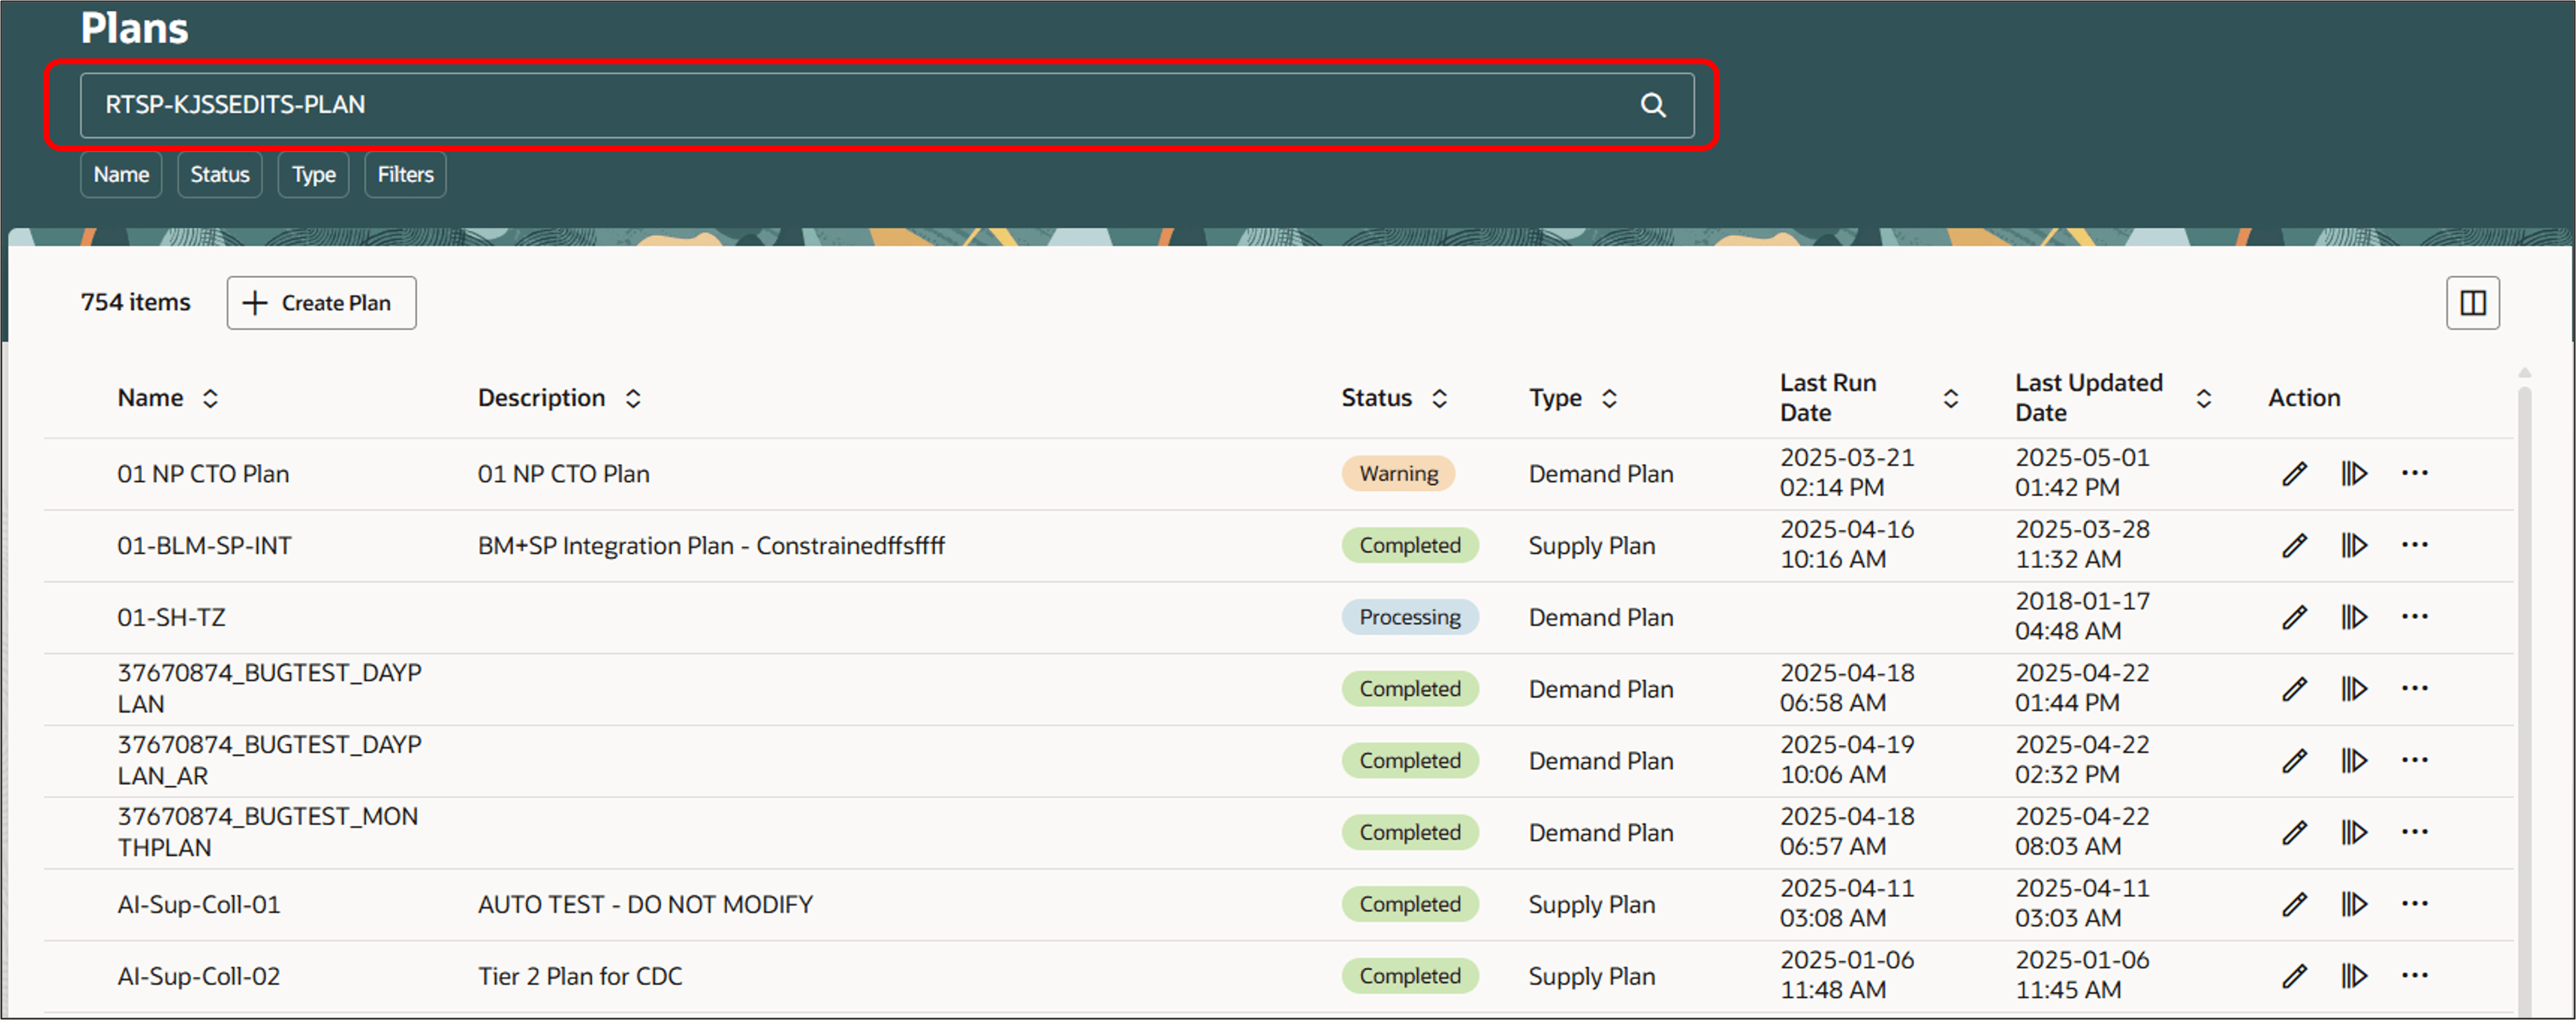Sort by Status column arrows

point(1439,398)
